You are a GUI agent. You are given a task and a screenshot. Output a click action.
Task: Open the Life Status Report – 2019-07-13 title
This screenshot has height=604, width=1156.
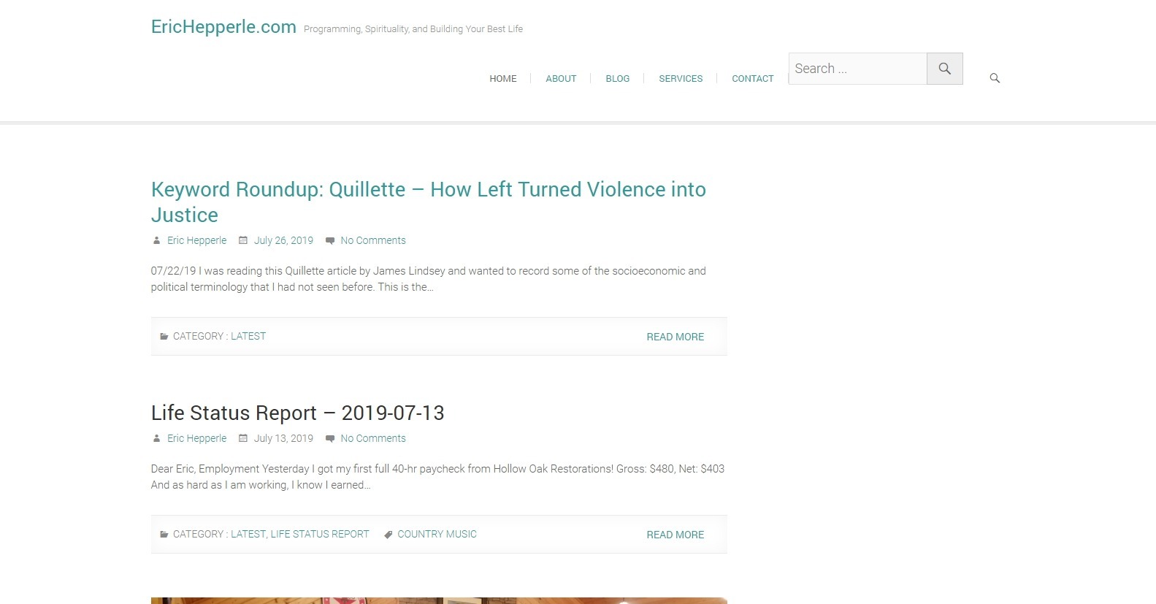click(297, 413)
